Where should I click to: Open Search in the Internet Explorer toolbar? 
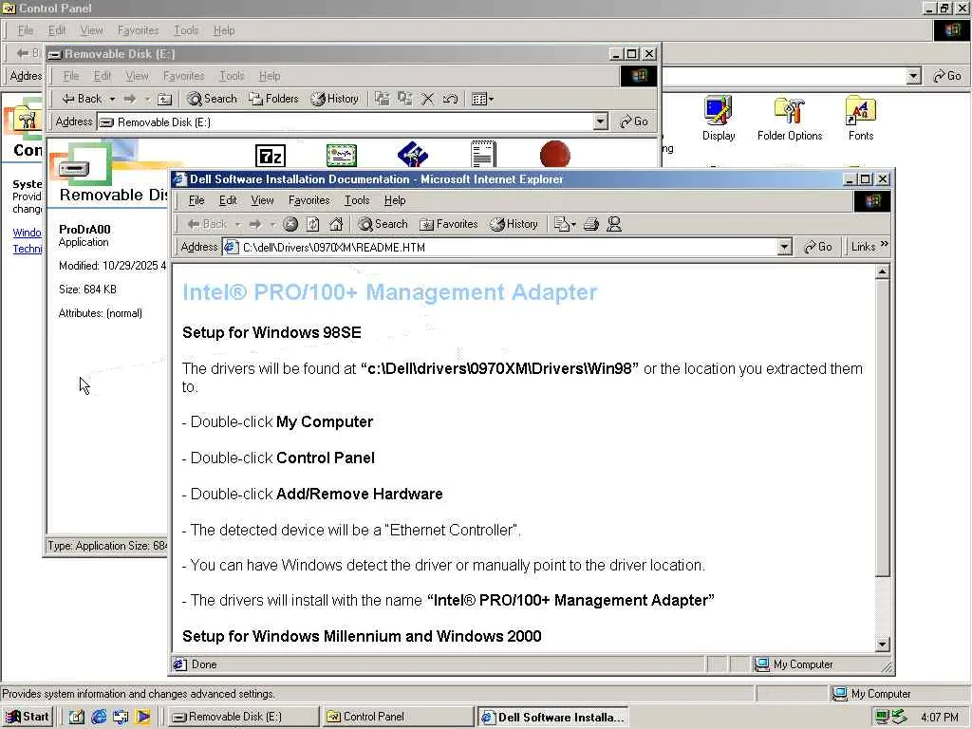(383, 224)
